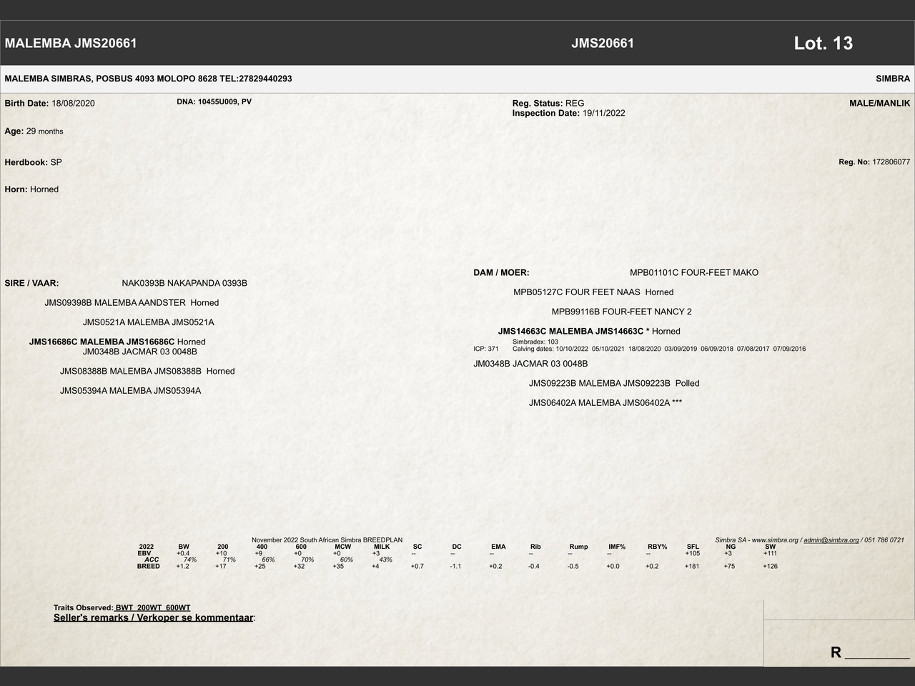Select JMS05394A MALEMBA JMS05394A
The width and height of the screenshot is (915, 686).
pos(130,391)
